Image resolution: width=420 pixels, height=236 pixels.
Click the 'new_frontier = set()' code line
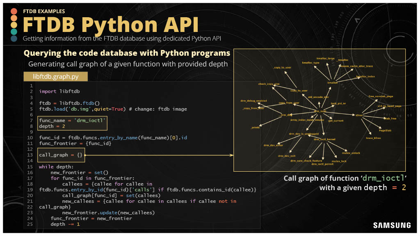coord(79,172)
